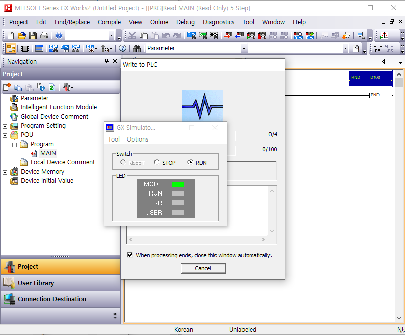
Task: Expand the Parameter tree node
Action: (x=5, y=98)
